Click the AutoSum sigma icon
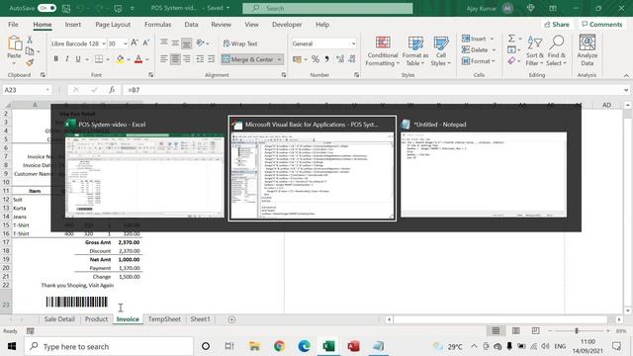The width and height of the screenshot is (633, 356). [511, 39]
